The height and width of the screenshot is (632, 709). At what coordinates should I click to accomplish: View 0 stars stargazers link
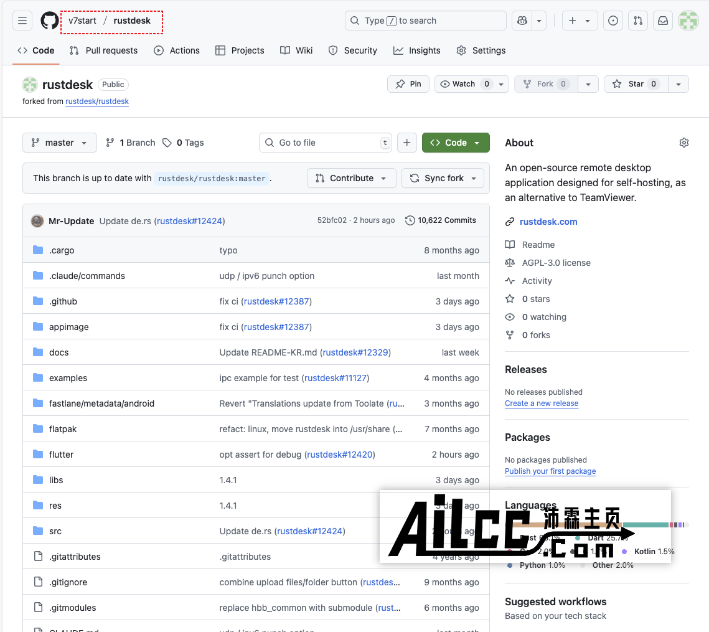pos(536,299)
